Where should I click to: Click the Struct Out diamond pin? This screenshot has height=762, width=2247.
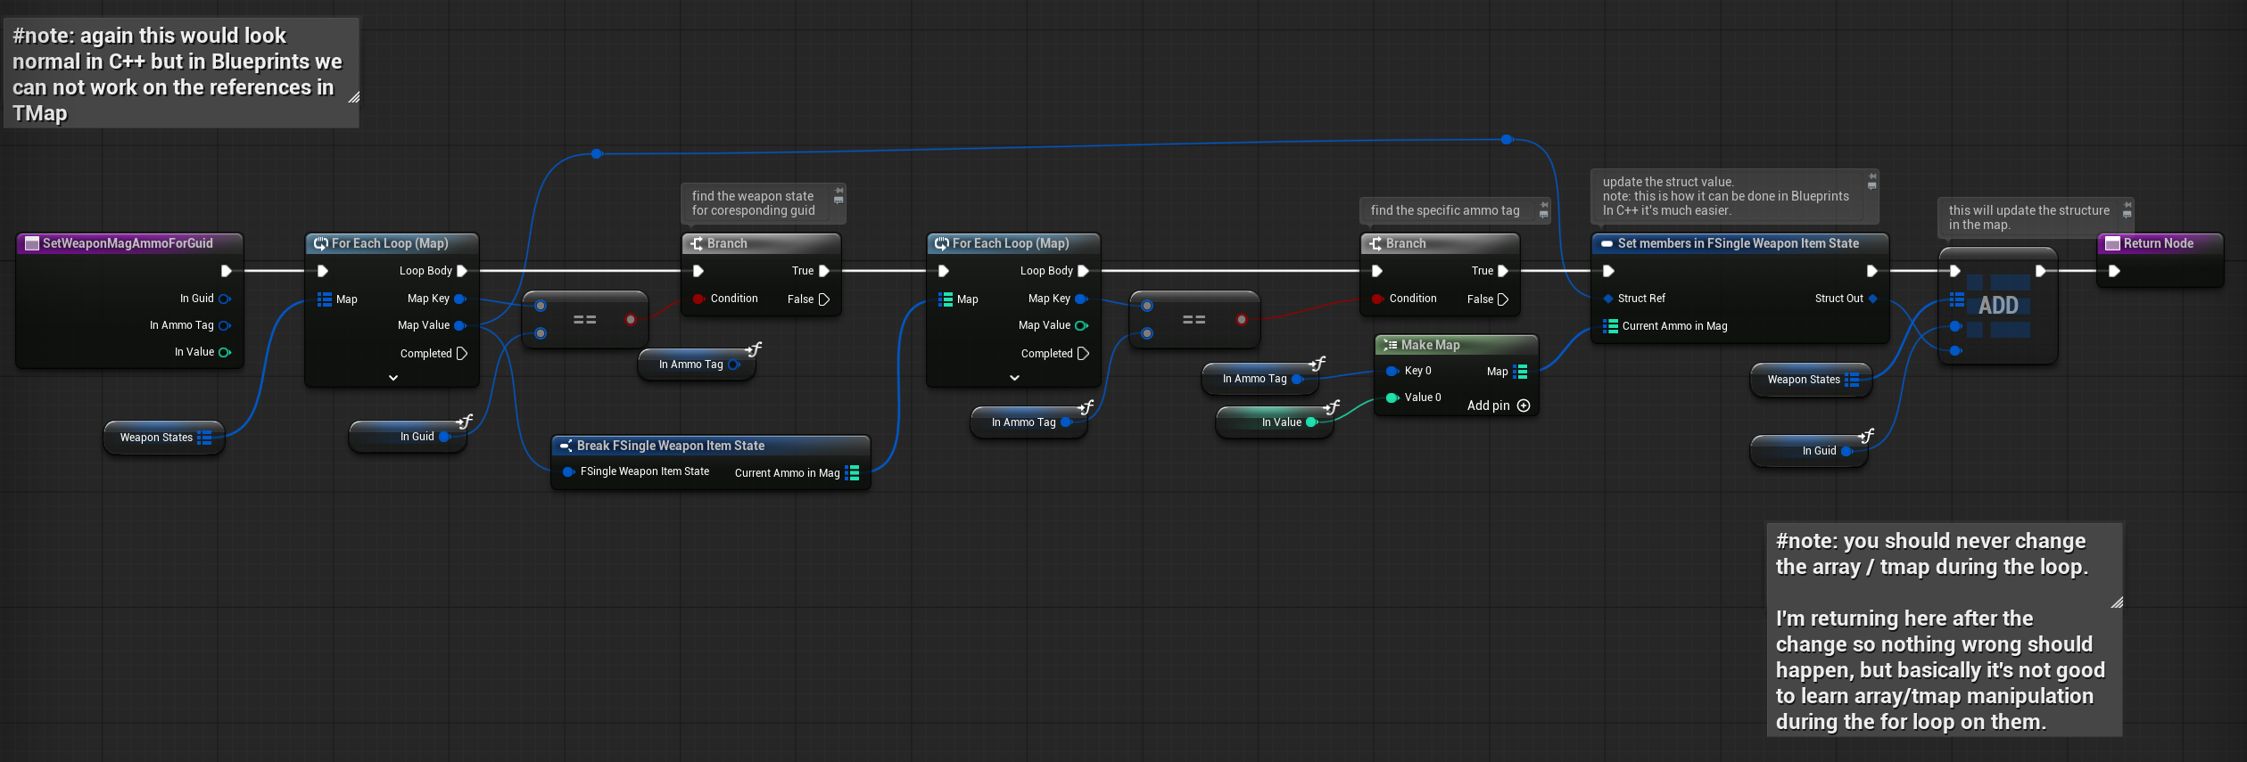tap(1872, 299)
